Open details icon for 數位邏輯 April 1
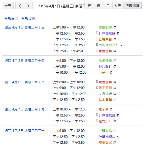This screenshot has height=145, width=143. tap(115, 51)
